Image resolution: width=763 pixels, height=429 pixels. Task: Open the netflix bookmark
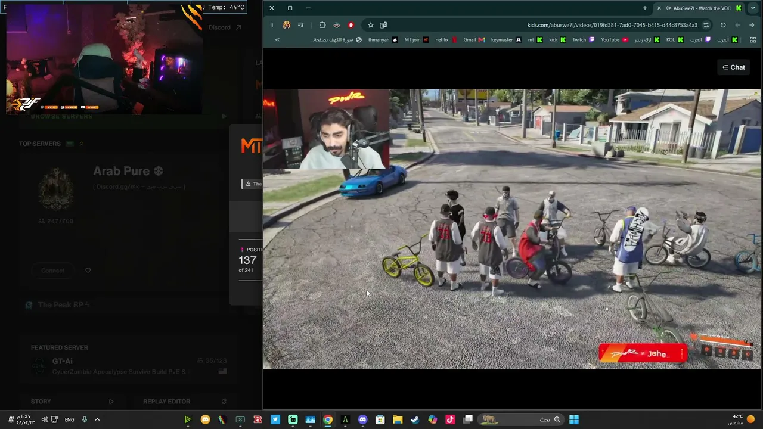coord(446,40)
